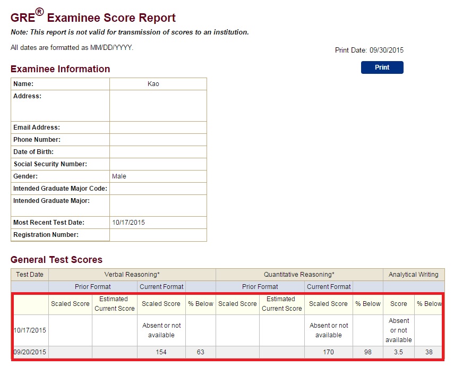The width and height of the screenshot is (454, 366).
Task: Click the 'Gender:' label
Action: point(25,176)
